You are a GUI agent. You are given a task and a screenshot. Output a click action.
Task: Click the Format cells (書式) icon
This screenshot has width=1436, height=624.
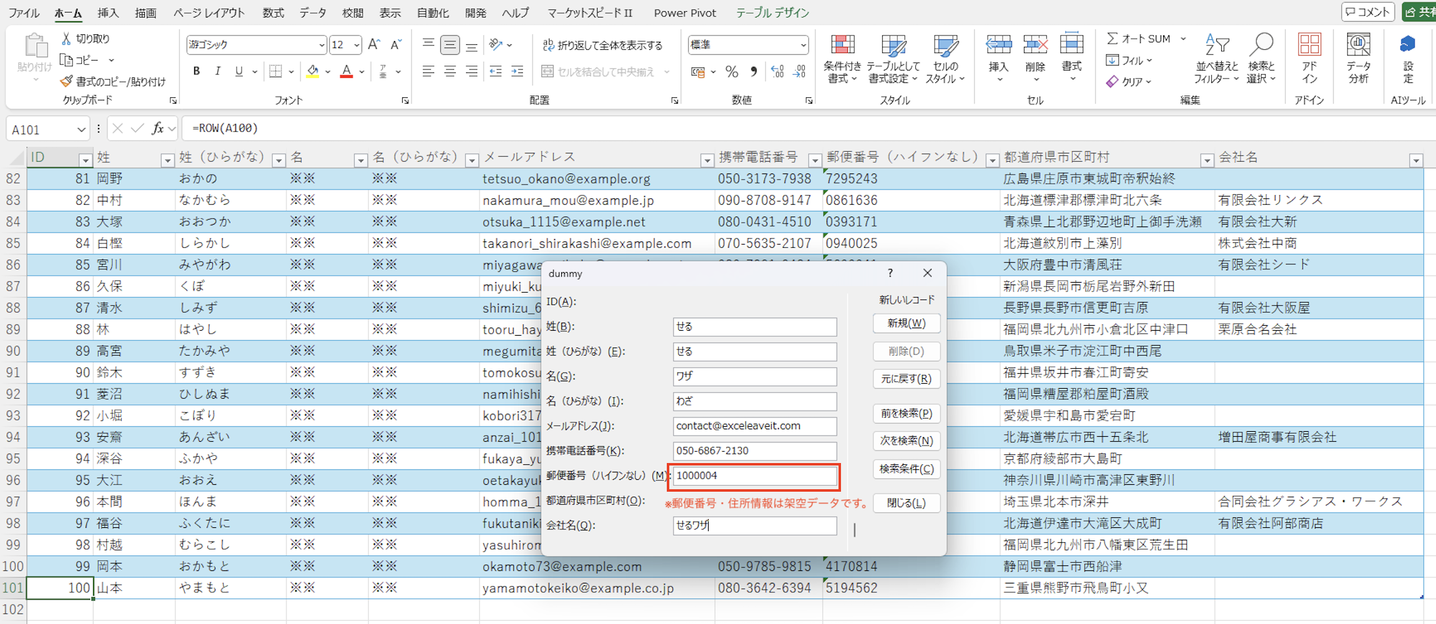1071,45
